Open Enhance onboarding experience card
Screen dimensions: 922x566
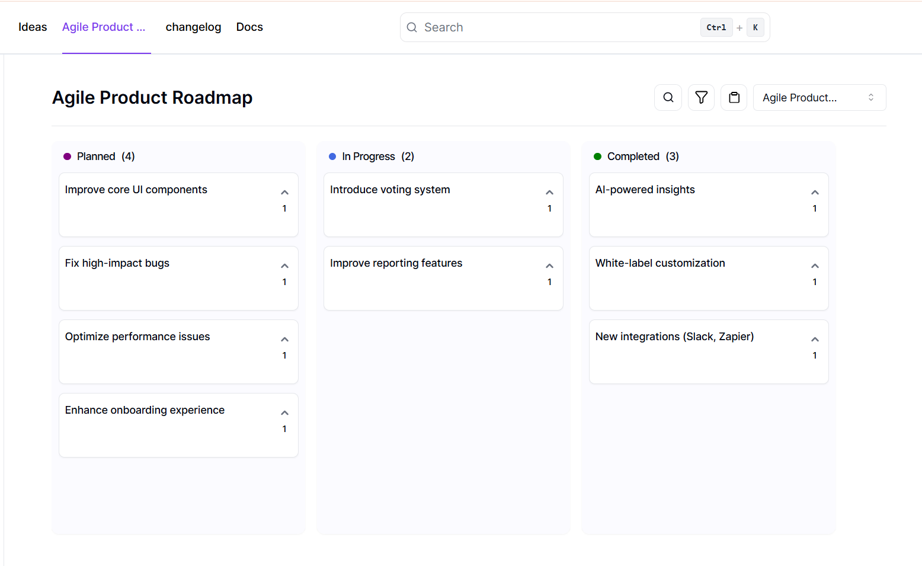click(x=178, y=425)
